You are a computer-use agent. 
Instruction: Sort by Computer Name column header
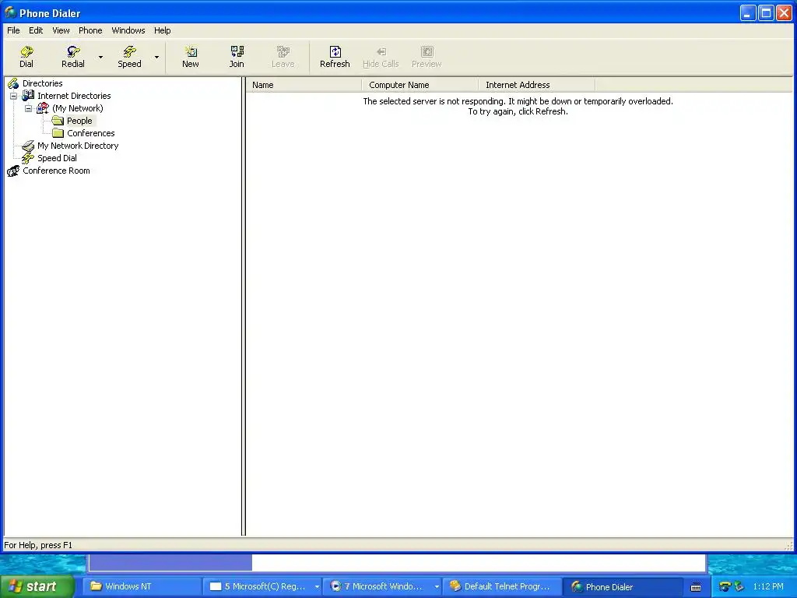(x=420, y=85)
